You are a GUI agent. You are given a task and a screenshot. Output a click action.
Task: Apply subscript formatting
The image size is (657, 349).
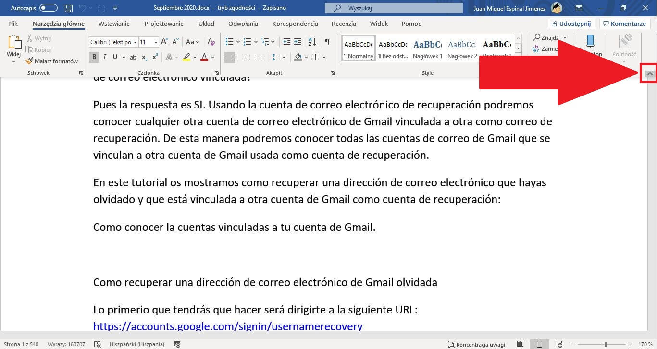144,57
